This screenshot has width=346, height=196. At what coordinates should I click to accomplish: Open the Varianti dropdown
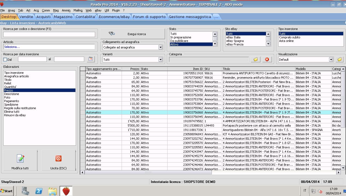[160, 60]
